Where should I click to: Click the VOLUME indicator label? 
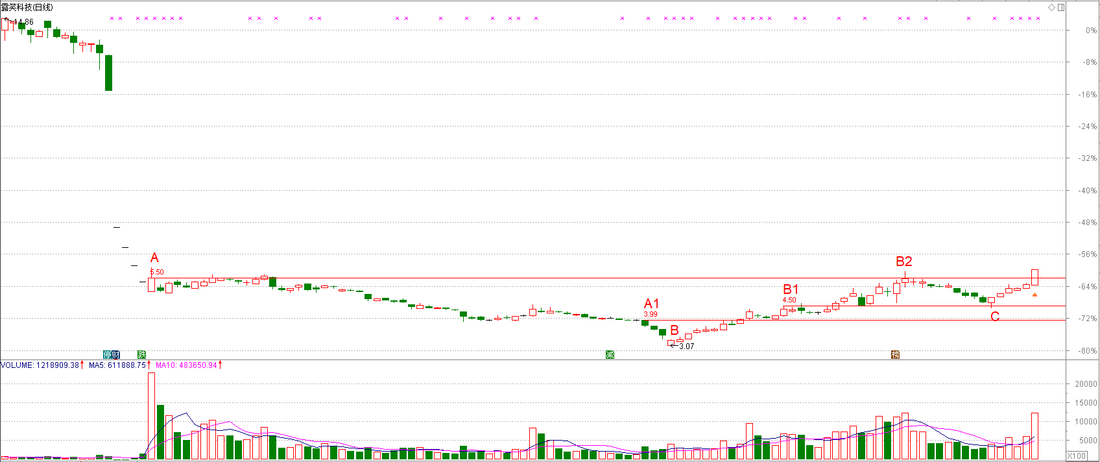click(40, 365)
